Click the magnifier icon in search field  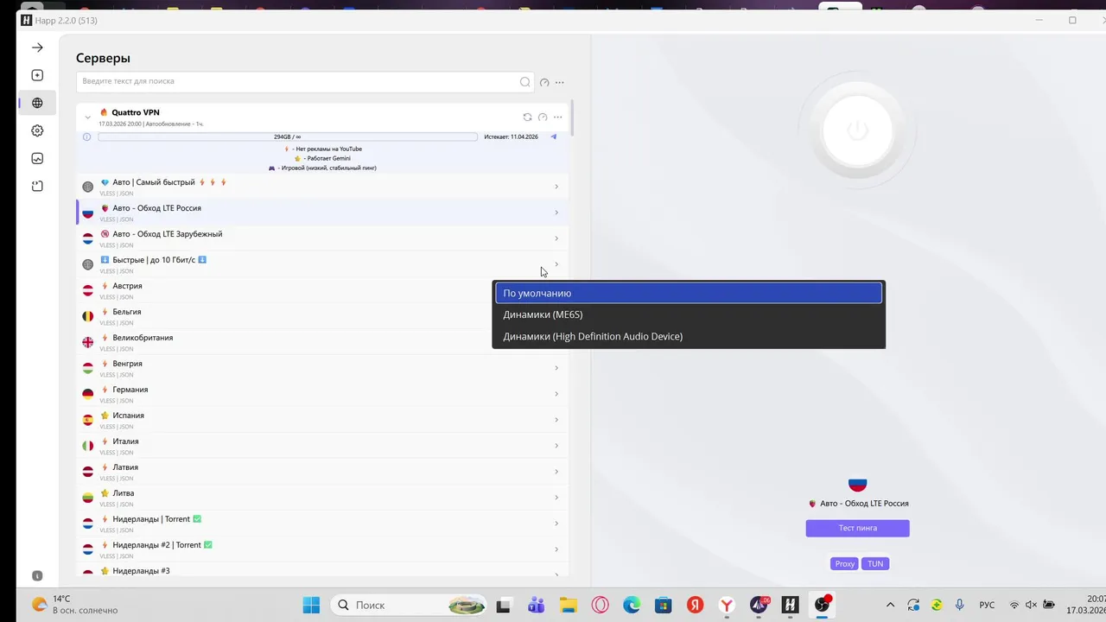pos(524,82)
